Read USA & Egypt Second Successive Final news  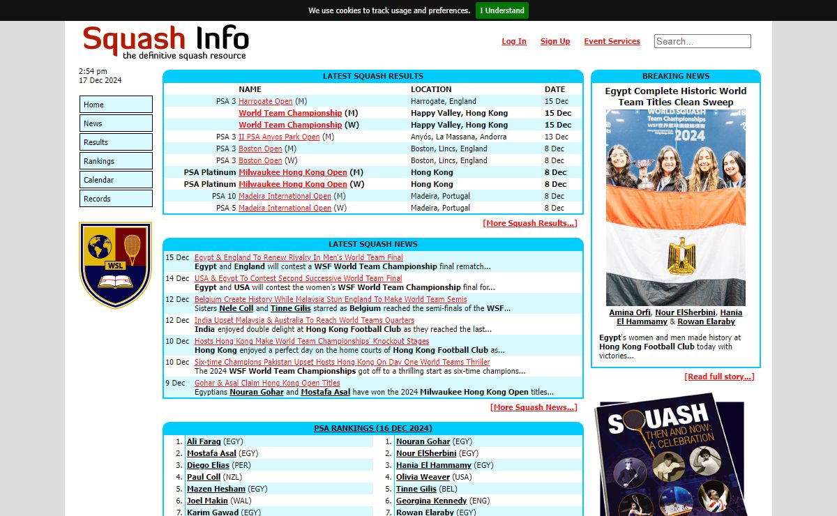tap(298, 278)
